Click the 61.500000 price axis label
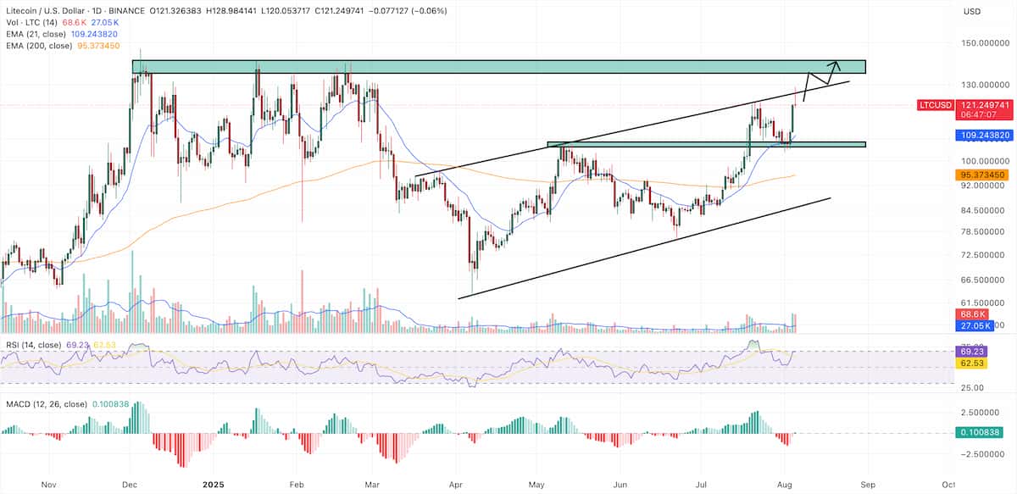This screenshot has width=1017, height=494. point(984,303)
